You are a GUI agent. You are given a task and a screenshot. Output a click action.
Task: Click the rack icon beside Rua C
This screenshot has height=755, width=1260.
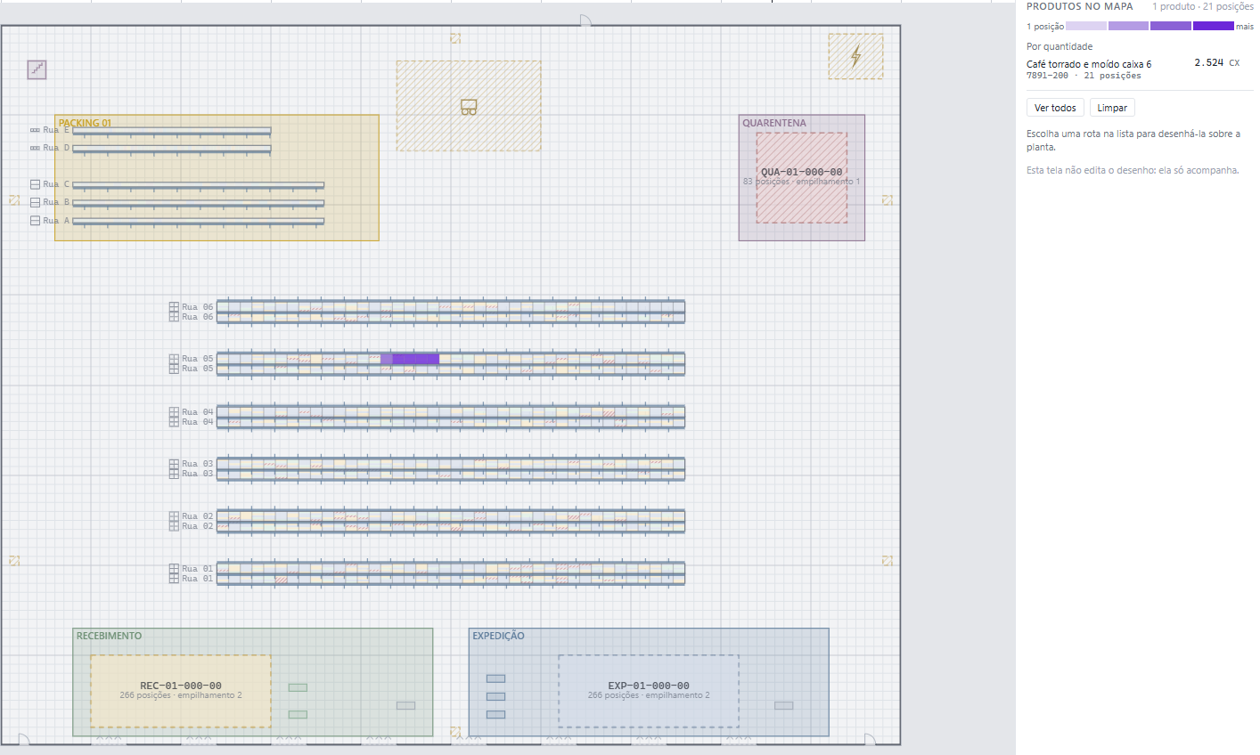tap(35, 184)
